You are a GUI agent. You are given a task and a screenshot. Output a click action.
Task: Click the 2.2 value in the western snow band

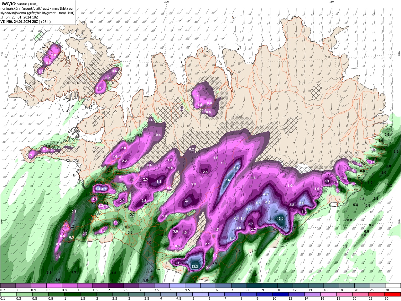(124, 161)
